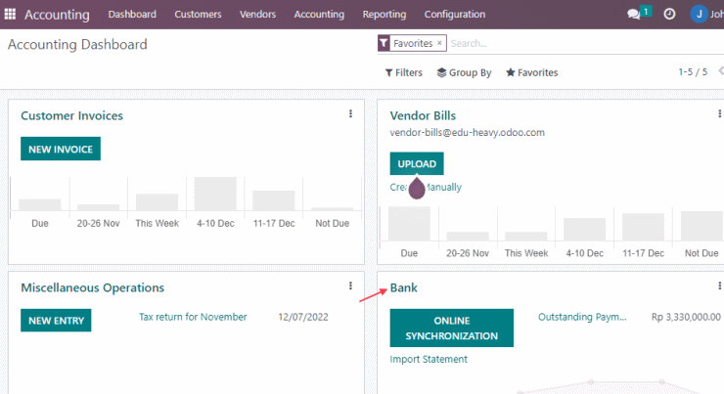Click Customer Invoices Due bar
Image resolution: width=724 pixels, height=394 pixels.
point(40,205)
